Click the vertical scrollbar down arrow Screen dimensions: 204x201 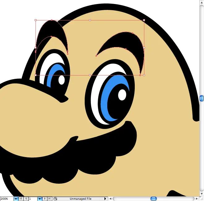[202, 194]
